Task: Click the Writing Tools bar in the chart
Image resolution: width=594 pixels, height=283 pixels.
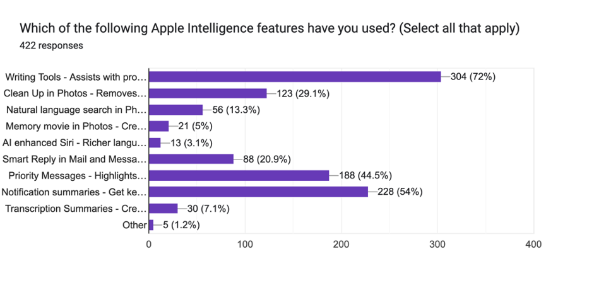Action: [295, 77]
